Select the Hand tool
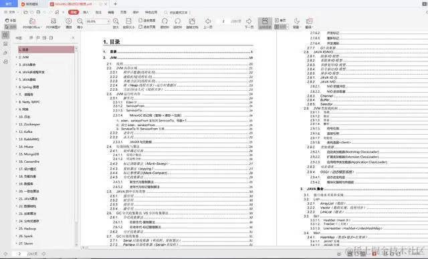 coord(11,21)
